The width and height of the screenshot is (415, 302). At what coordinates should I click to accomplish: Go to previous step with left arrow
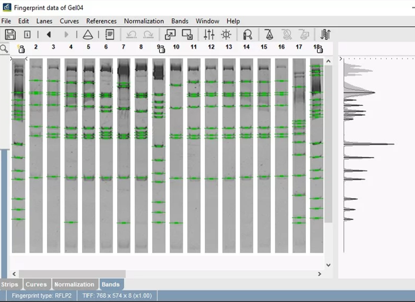coord(49,35)
